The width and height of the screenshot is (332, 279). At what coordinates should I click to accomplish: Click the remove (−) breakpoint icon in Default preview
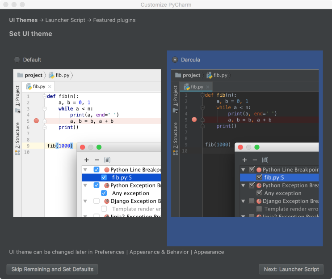97,160
